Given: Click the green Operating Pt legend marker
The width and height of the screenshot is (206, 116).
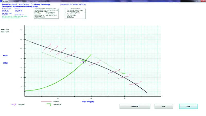Looking at the screenshot, I should coord(49,105).
